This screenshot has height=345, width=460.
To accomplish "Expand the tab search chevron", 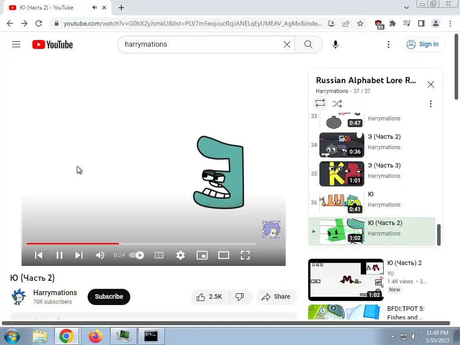I will [406, 8].
